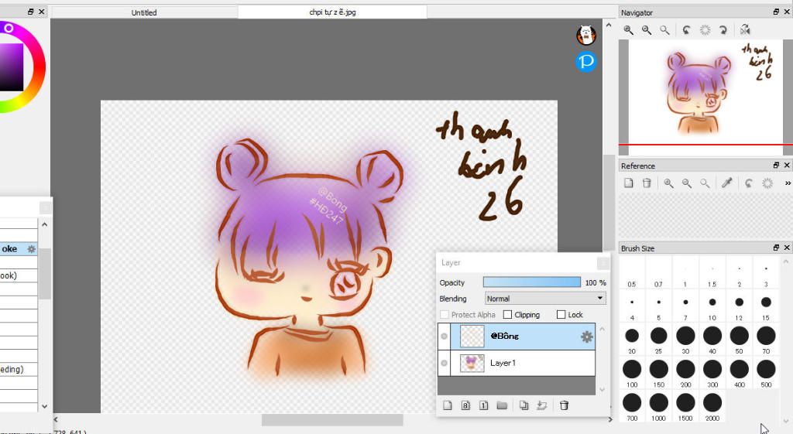793x434 pixels.
Task: Add a new color layer
Action: [447, 405]
